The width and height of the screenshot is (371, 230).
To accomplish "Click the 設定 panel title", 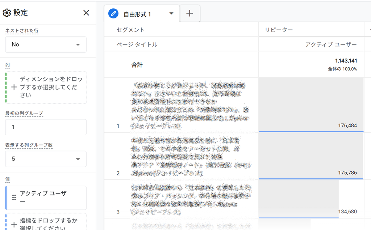I will point(21,13).
